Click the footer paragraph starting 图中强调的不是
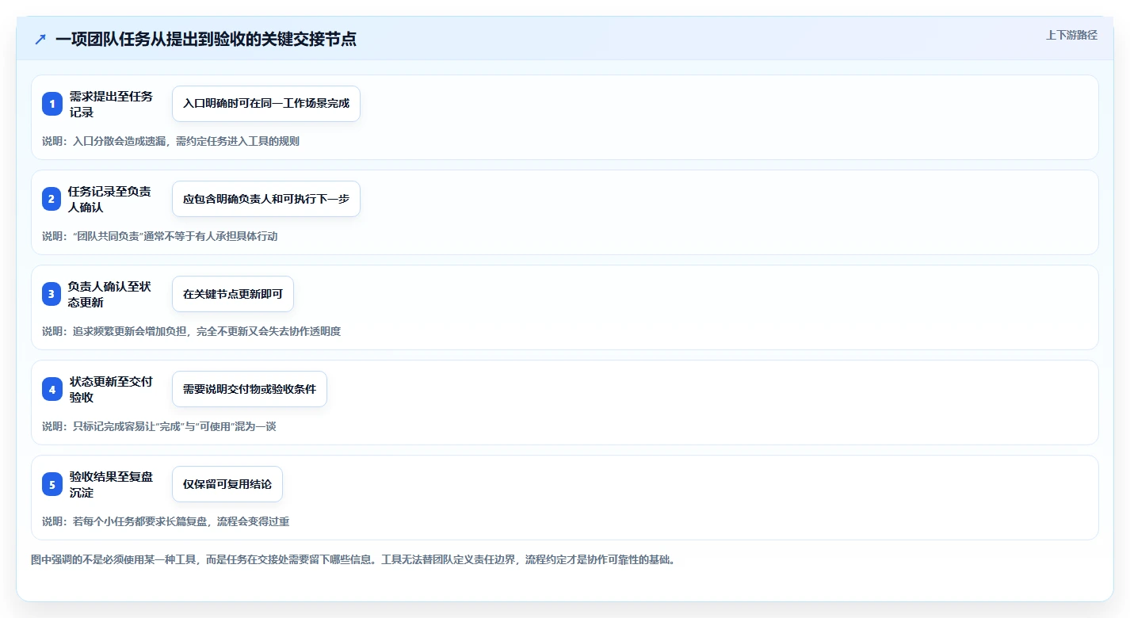The height and width of the screenshot is (618, 1130). (353, 559)
